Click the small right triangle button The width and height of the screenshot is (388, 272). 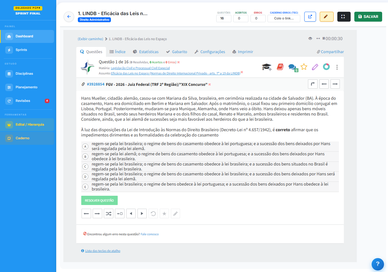142,214
